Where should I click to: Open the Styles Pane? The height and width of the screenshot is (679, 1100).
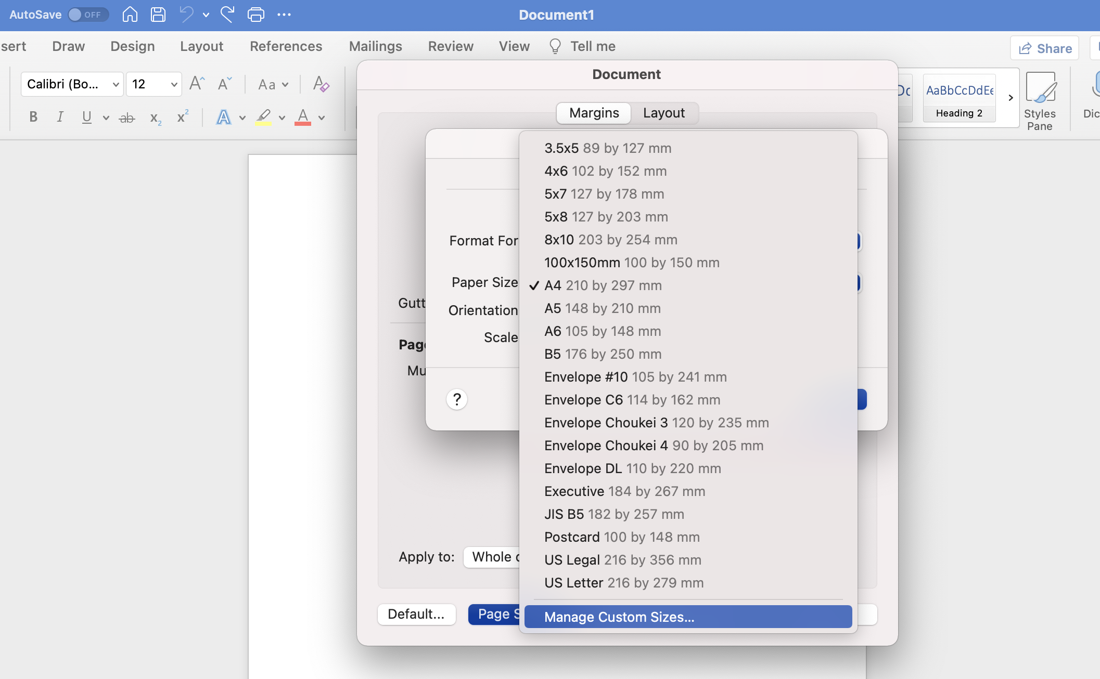click(x=1040, y=101)
